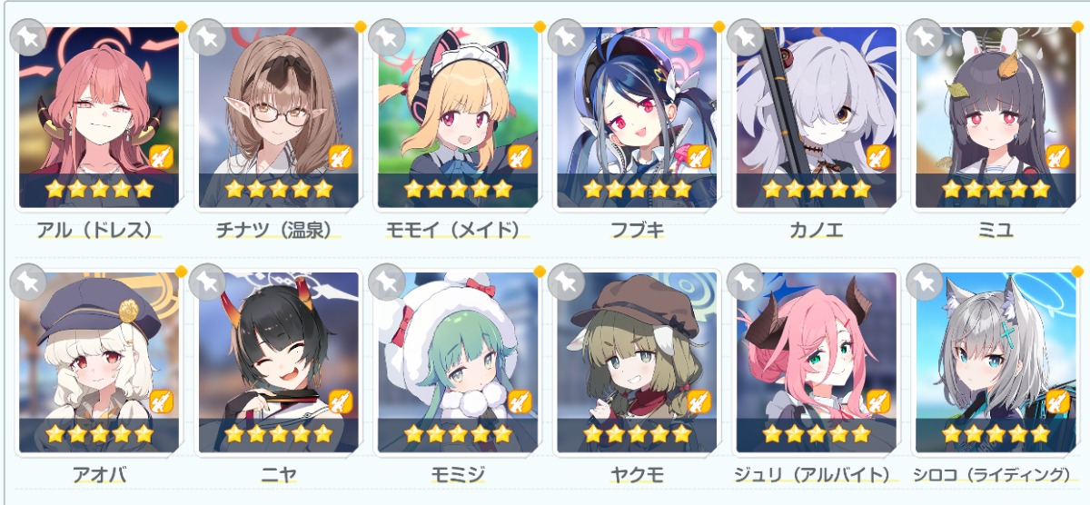The image size is (1090, 505).
Task: Click the weapon badge icon on カノエ portrait
Action: 878,156
